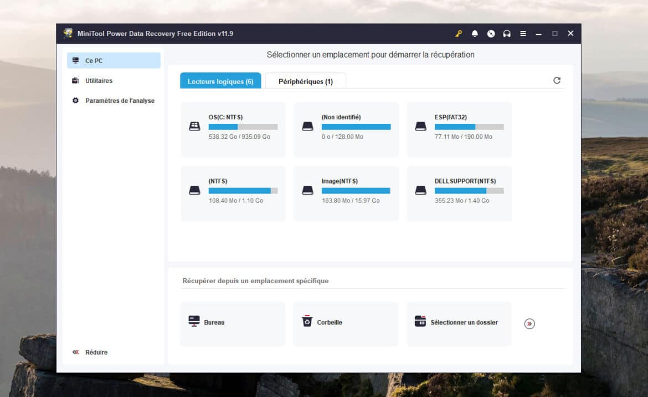648x397 pixels.
Task: Open the notifications bell icon
Action: 475,34
